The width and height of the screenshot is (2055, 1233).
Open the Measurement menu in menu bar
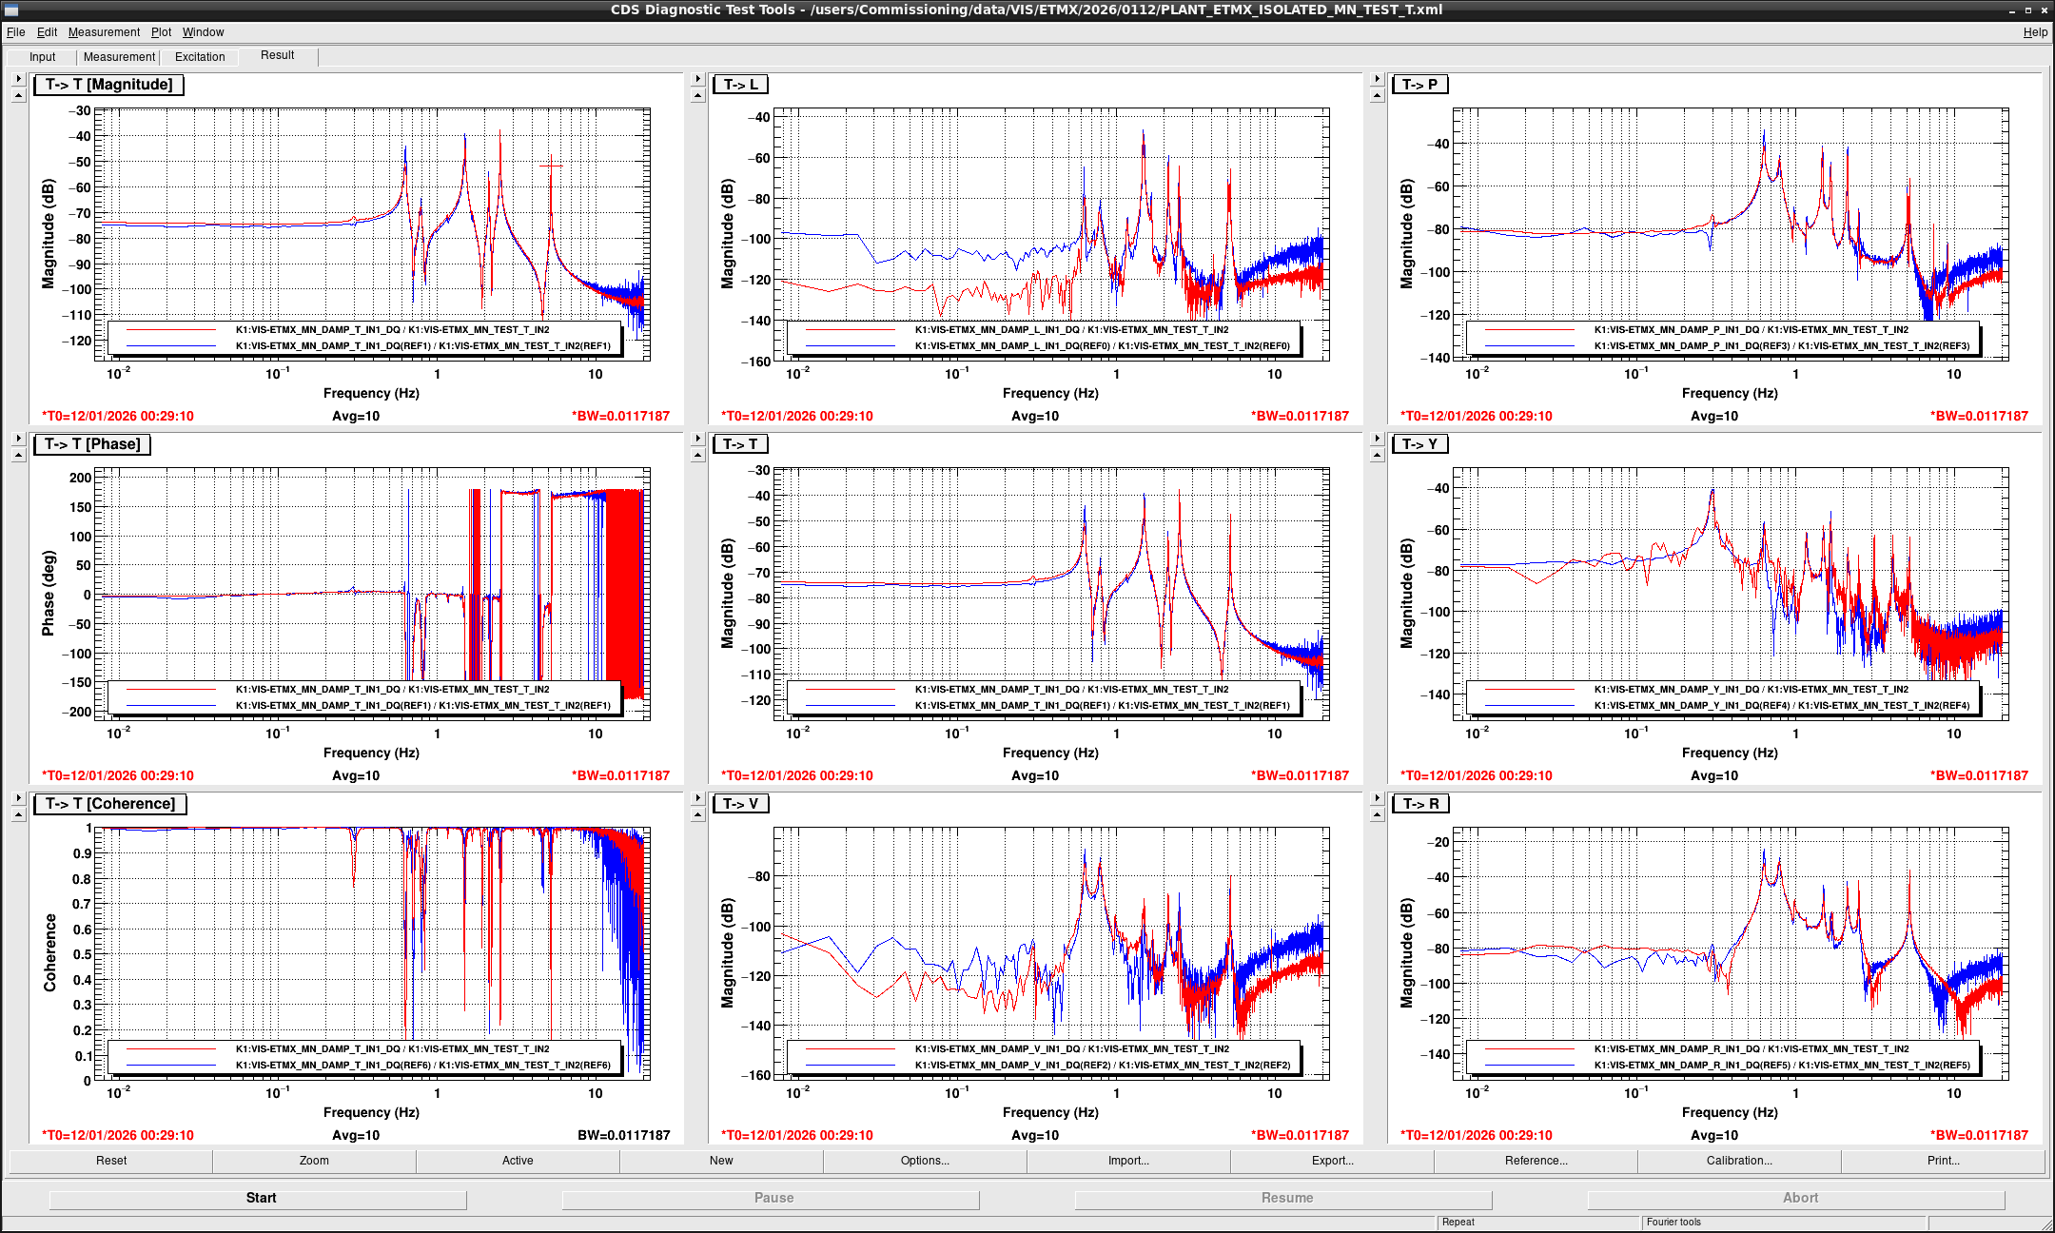pyautogui.click(x=104, y=32)
